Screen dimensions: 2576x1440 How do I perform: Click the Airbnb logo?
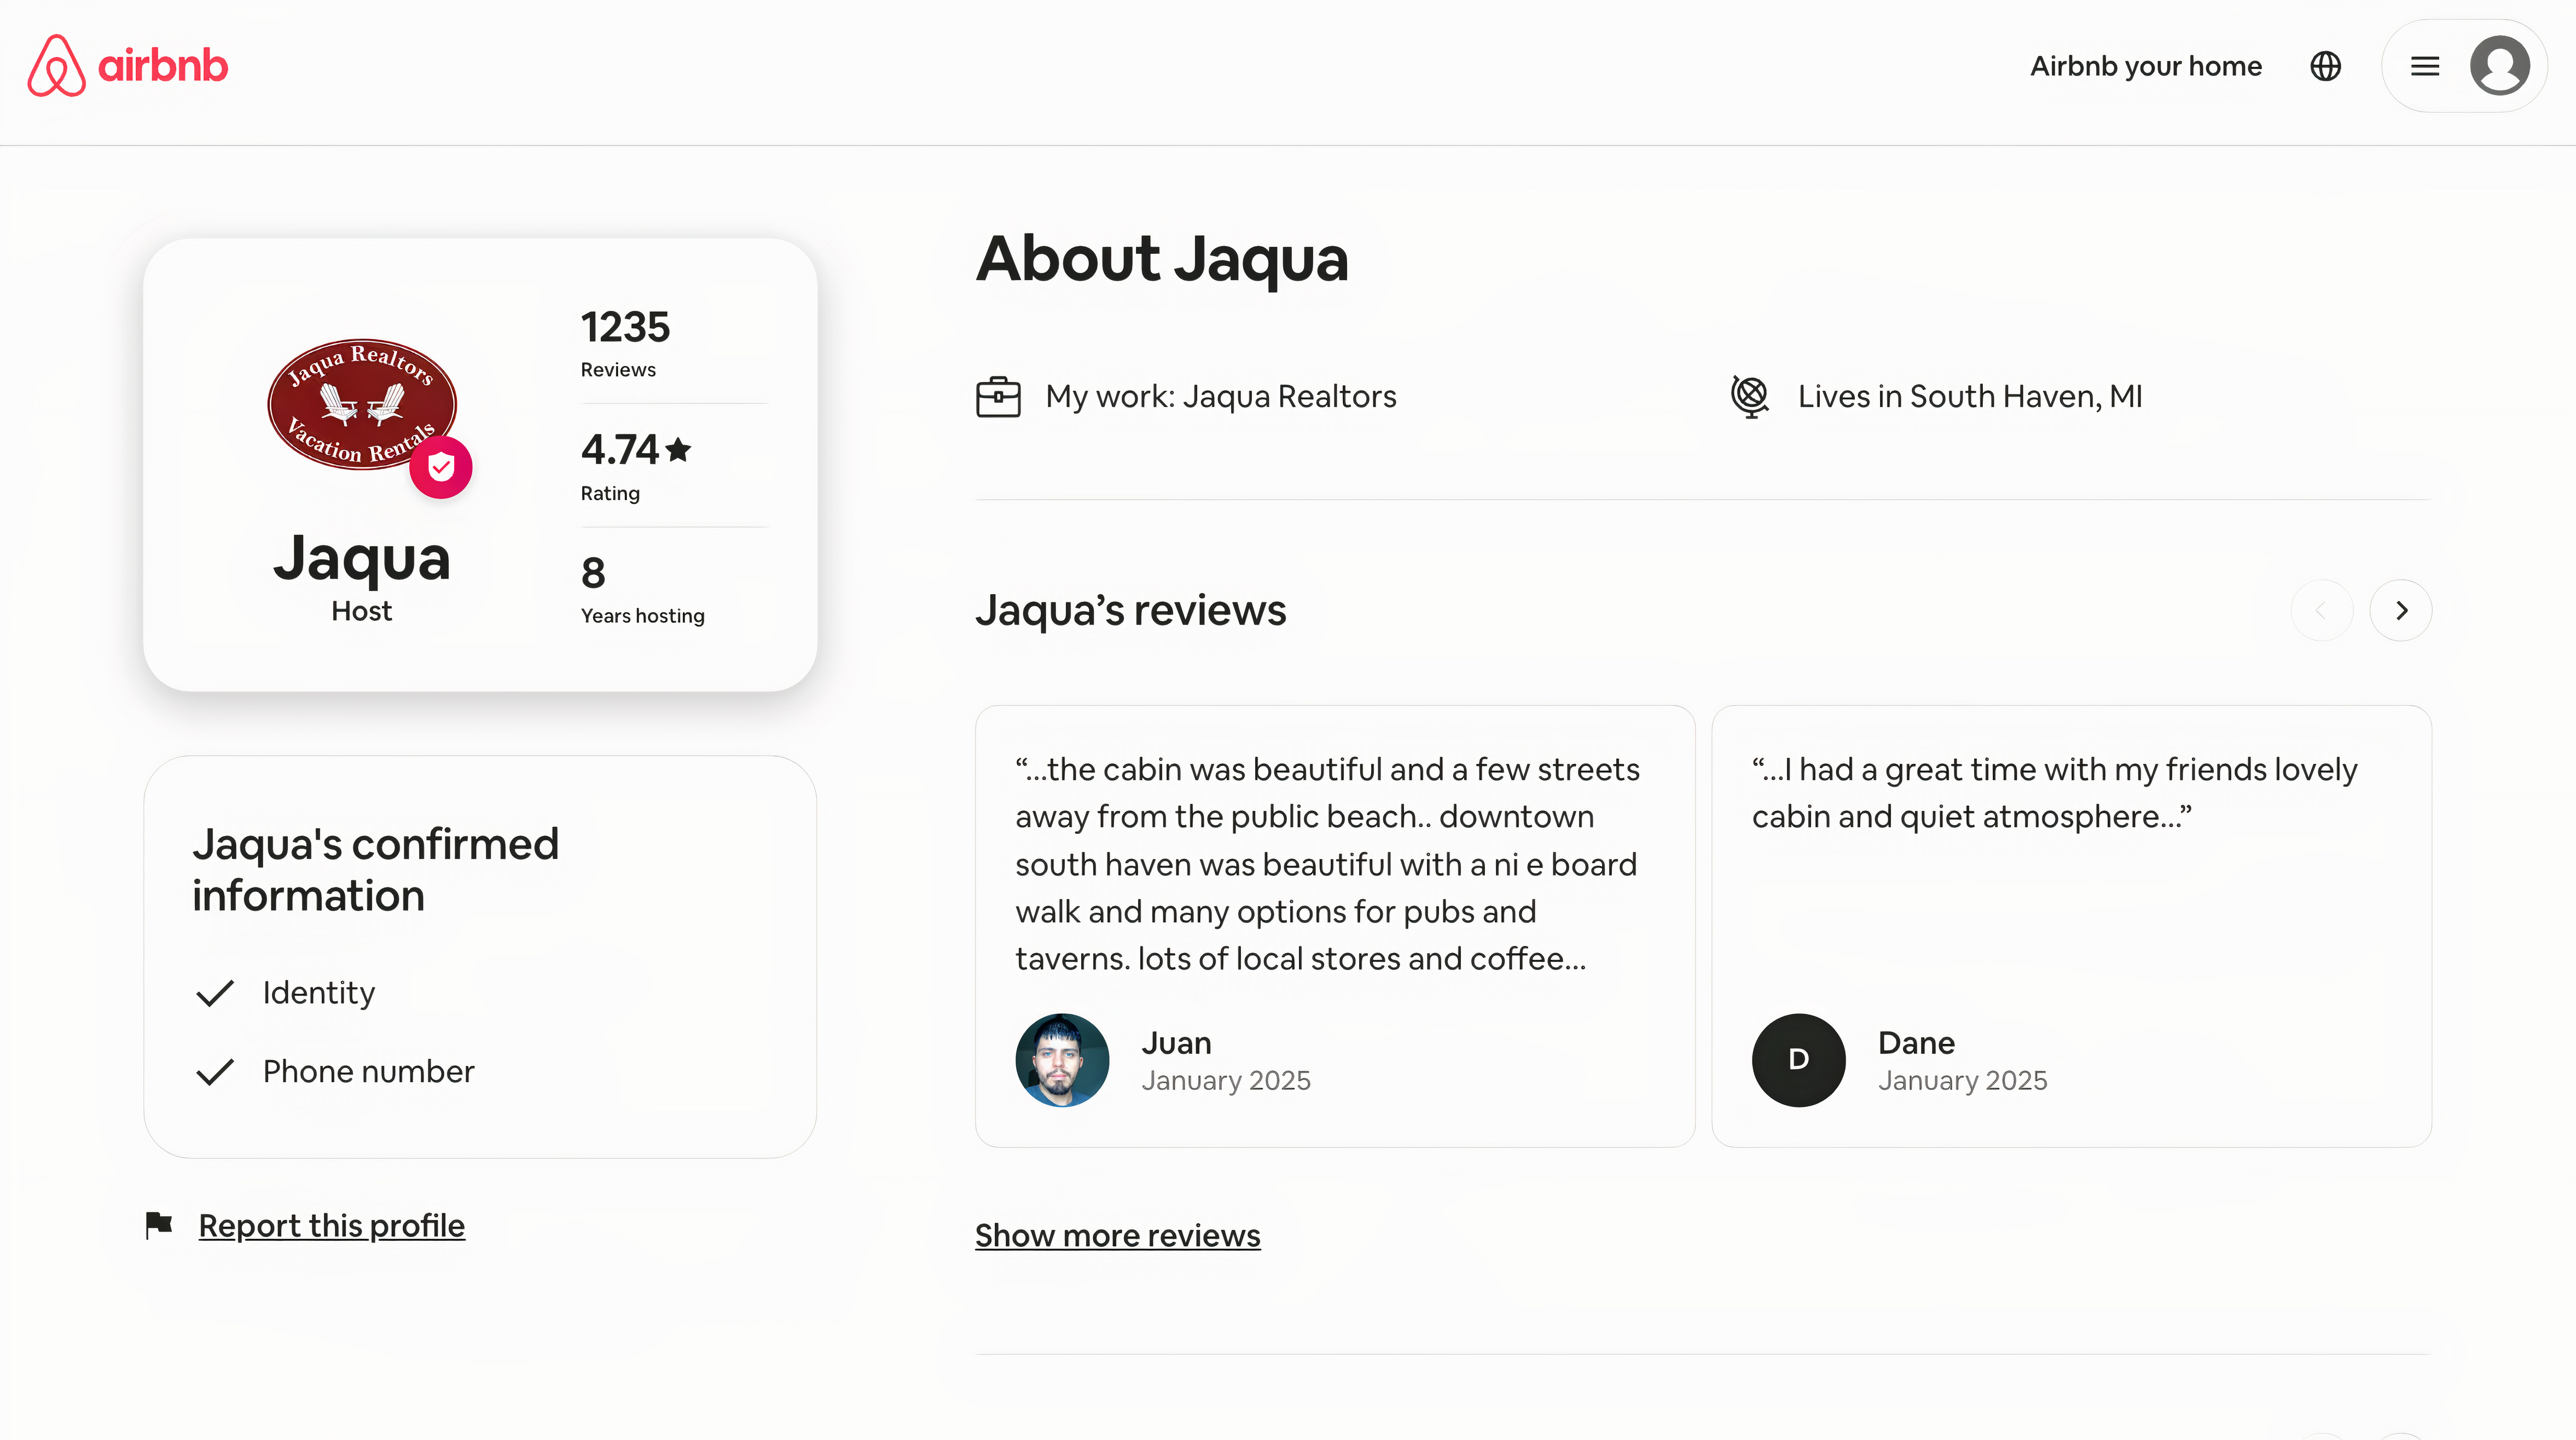point(128,66)
